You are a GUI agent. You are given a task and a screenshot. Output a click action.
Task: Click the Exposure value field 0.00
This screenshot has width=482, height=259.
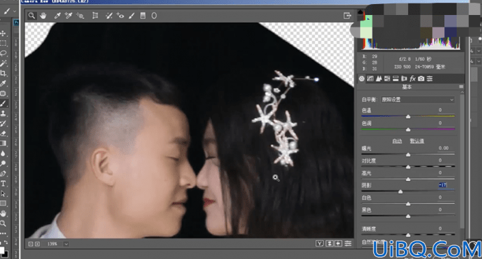click(x=445, y=148)
